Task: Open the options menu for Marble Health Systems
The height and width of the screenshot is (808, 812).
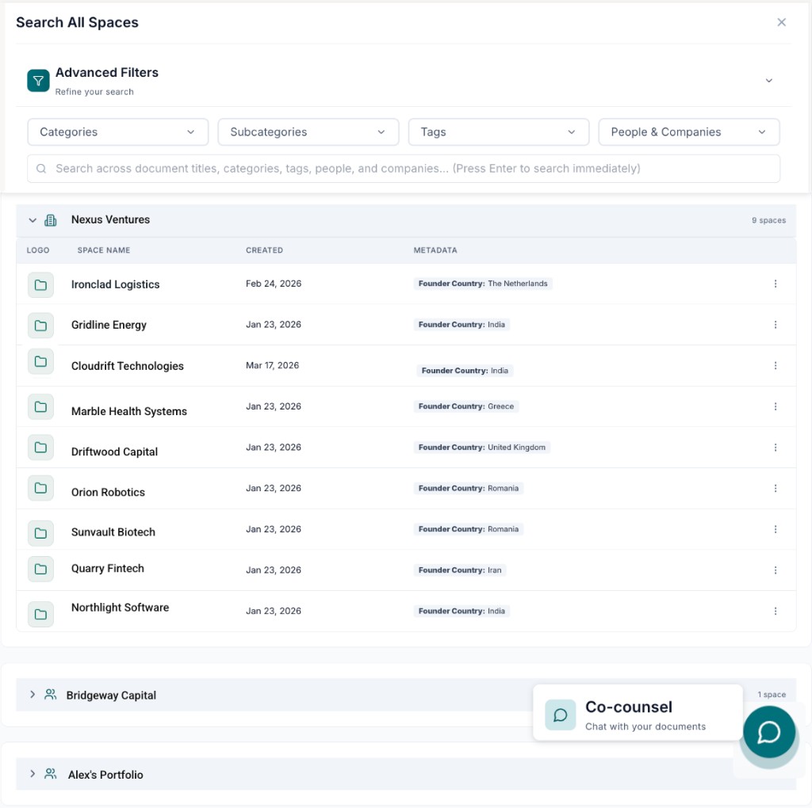Action: [776, 406]
